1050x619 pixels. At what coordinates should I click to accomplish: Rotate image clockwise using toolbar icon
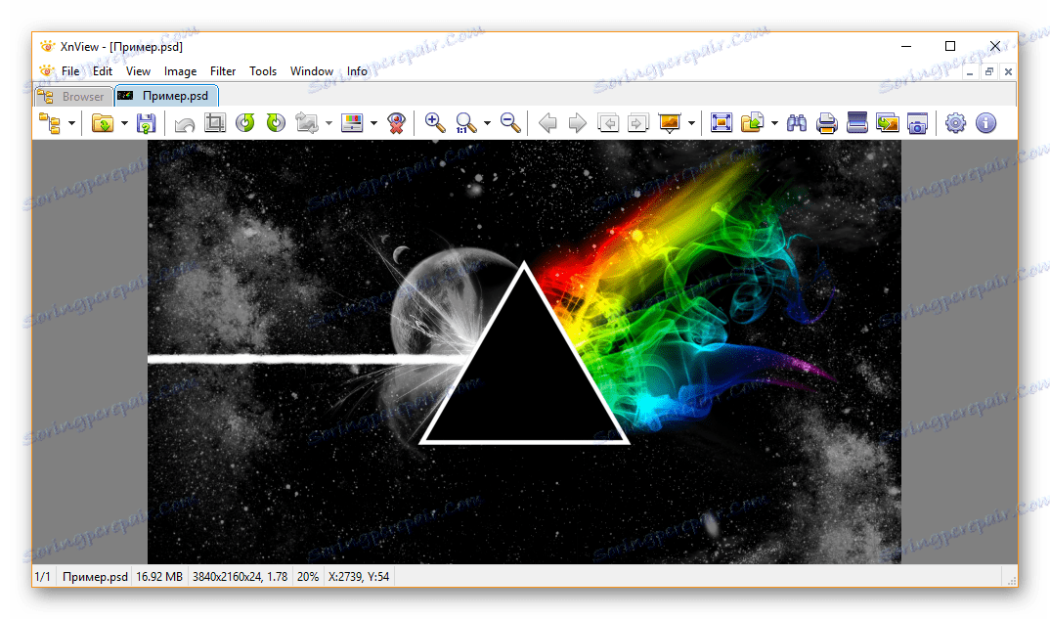pos(276,123)
